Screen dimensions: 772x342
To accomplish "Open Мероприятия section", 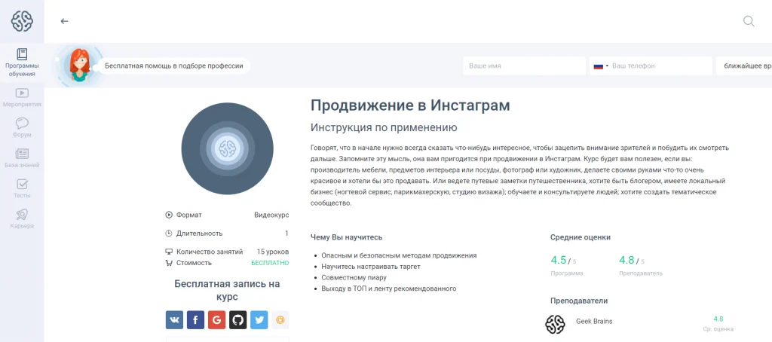I will tap(22, 97).
